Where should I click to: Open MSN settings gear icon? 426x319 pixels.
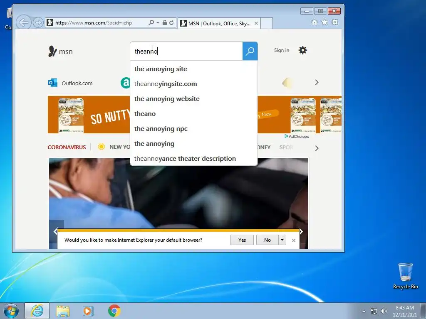click(x=303, y=50)
